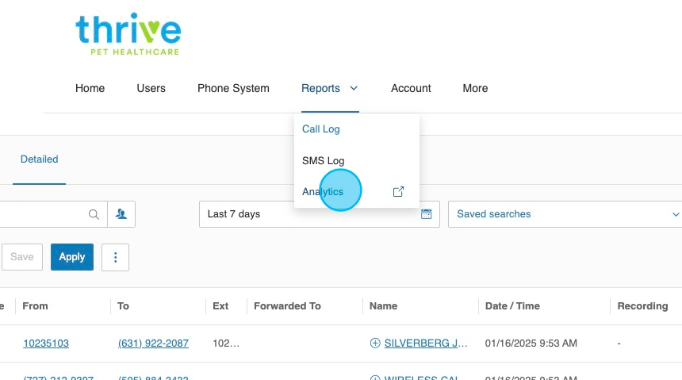Click the Date / Time column header

click(512, 306)
